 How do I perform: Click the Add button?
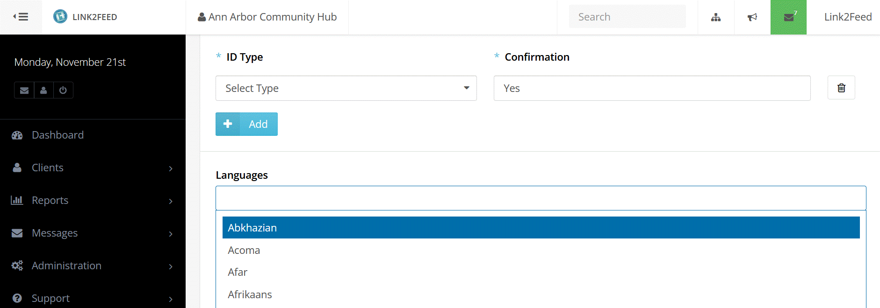point(246,124)
